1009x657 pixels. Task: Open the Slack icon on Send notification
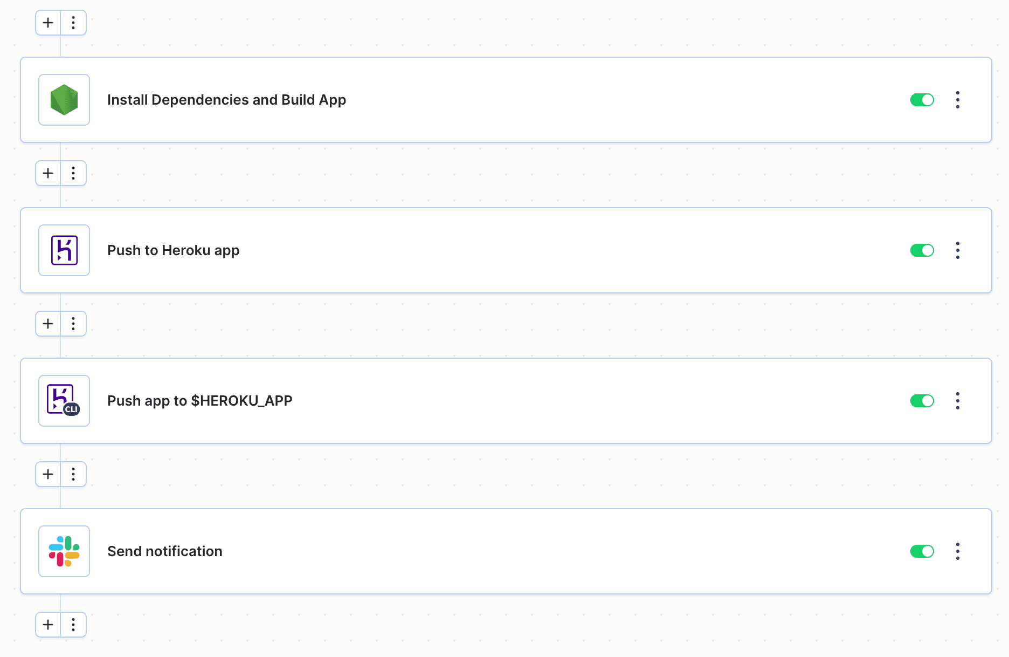coord(64,551)
